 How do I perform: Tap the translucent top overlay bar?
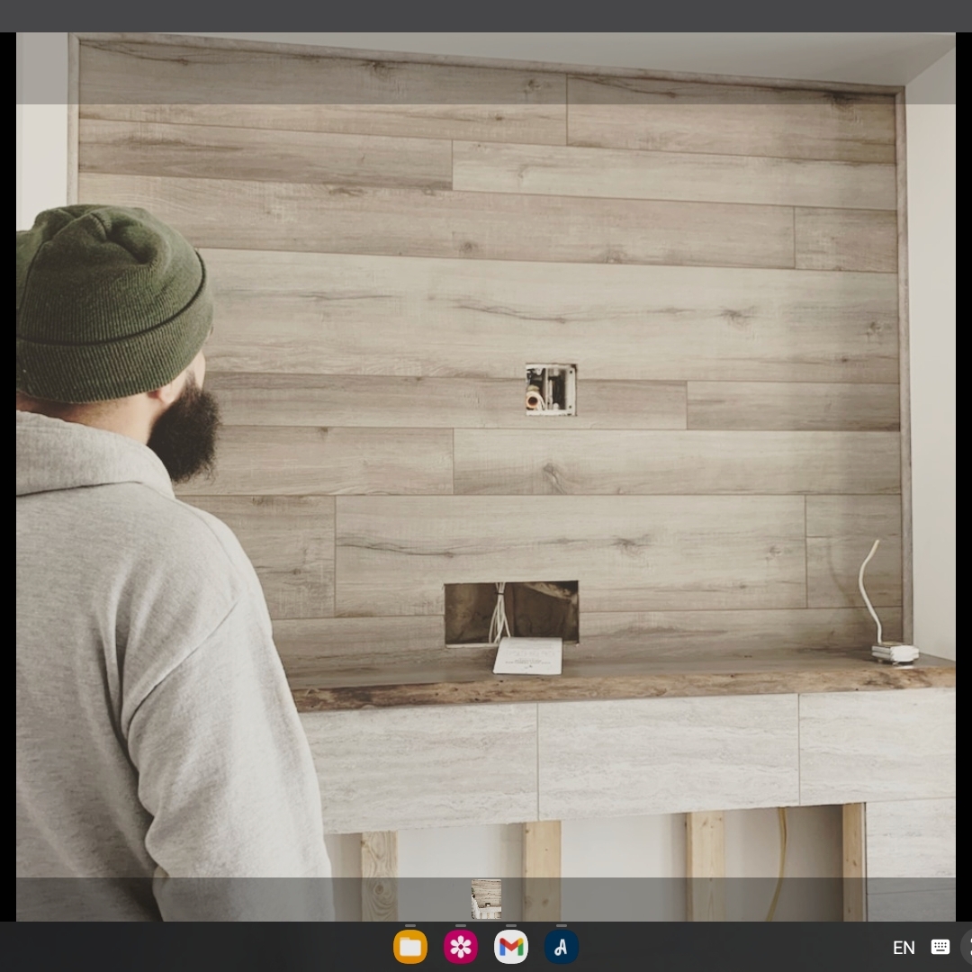pos(486,68)
